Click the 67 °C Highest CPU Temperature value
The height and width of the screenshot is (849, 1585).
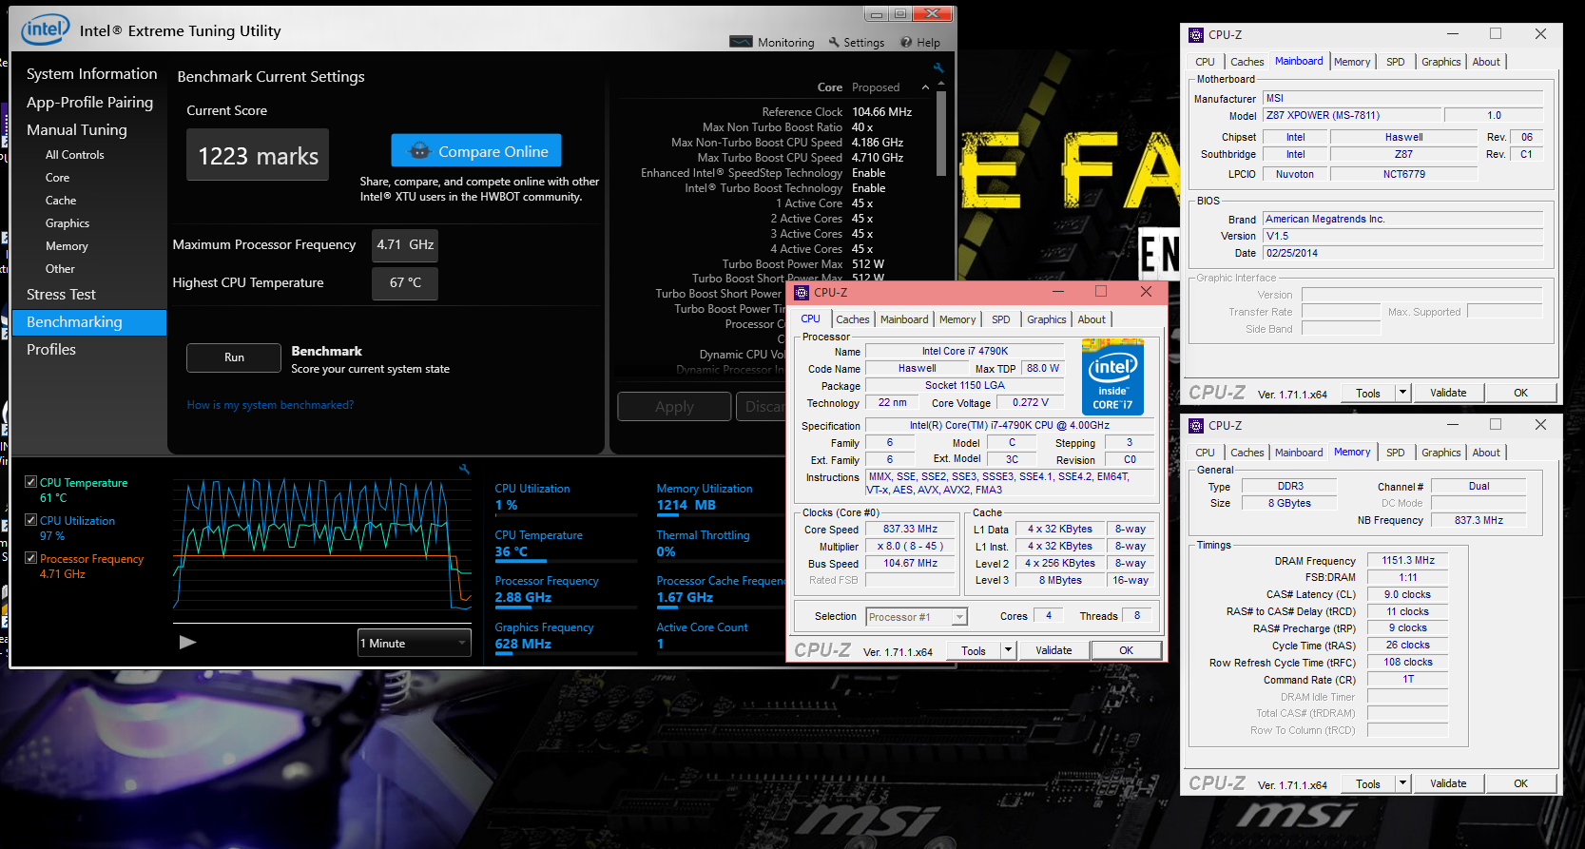click(405, 282)
